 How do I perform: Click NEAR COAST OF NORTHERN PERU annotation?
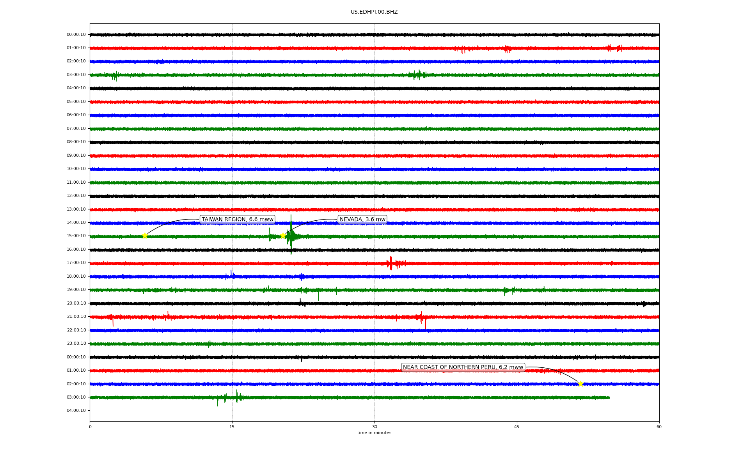point(463,367)
